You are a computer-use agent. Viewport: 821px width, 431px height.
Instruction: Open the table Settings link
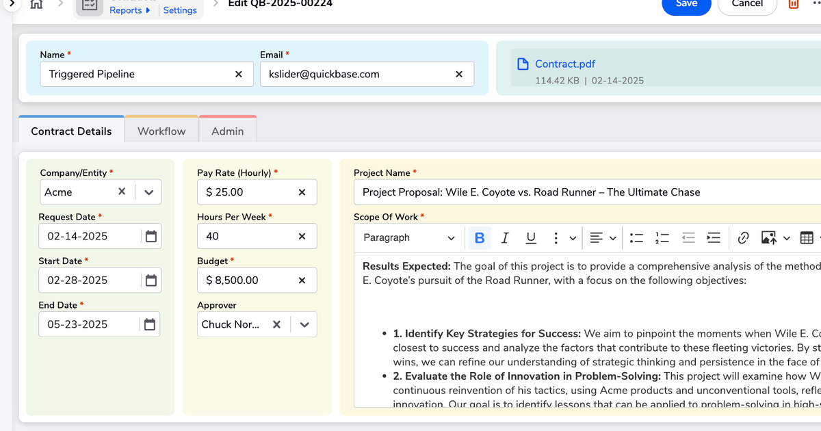pyautogui.click(x=180, y=10)
